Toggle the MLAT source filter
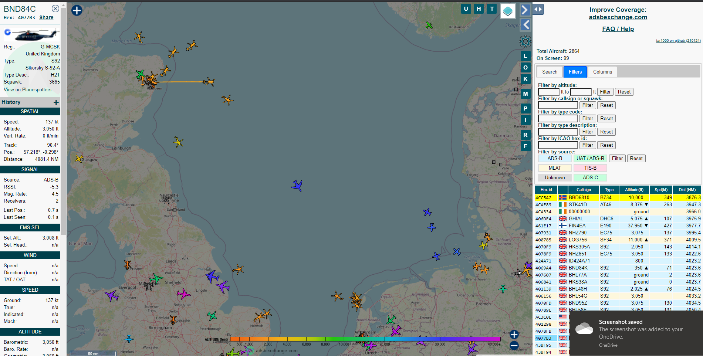 [554, 168]
